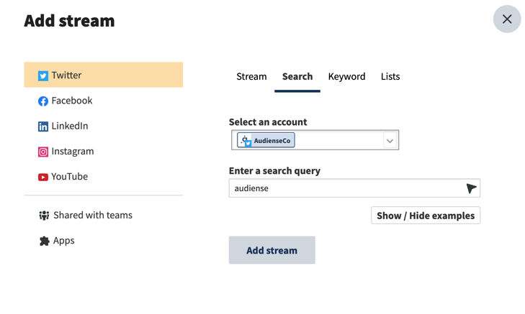Toggle Show / Hide examples button
Image resolution: width=525 pixels, height=314 pixels.
pos(426,216)
